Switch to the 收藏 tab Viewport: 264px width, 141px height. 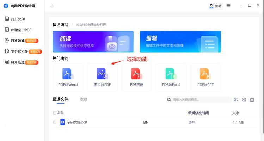click(83, 99)
